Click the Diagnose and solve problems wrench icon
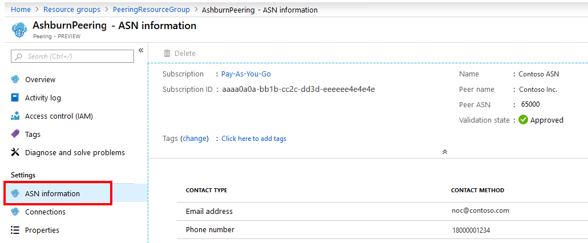Image resolution: width=588 pixels, height=243 pixels. click(15, 152)
